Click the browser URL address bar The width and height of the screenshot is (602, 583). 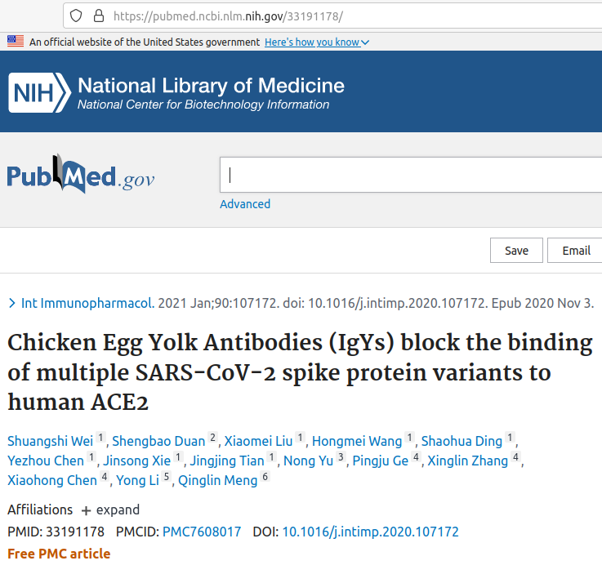pyautogui.click(x=332, y=16)
